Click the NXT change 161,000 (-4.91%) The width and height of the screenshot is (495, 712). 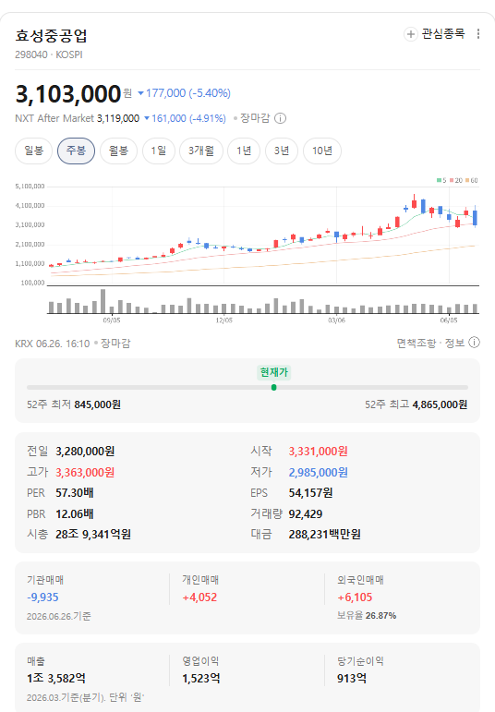coord(185,118)
